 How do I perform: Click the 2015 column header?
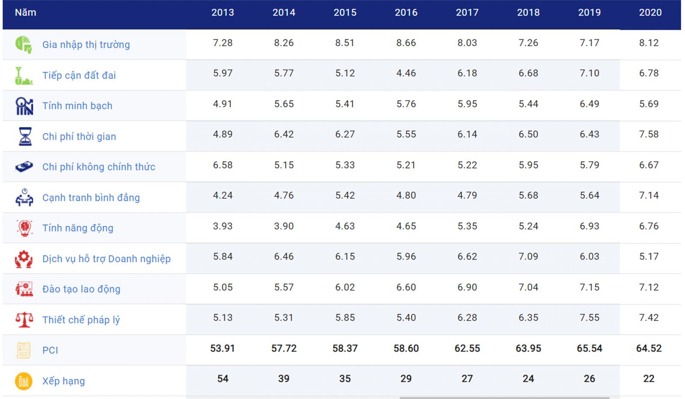coord(345,12)
